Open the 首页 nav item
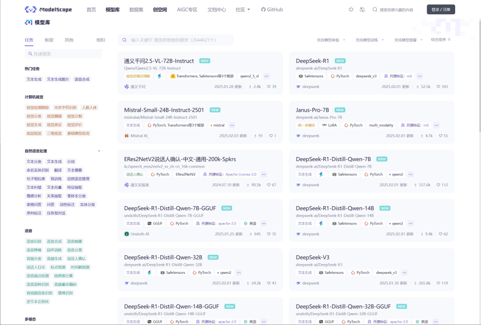Screen dimensions: 481x325 click(91, 9)
